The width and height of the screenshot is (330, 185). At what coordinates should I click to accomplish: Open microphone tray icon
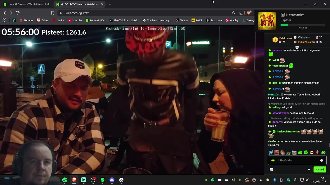pos(295,180)
